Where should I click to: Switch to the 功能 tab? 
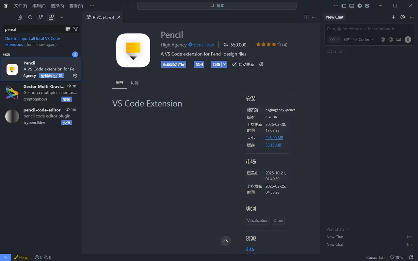click(134, 83)
